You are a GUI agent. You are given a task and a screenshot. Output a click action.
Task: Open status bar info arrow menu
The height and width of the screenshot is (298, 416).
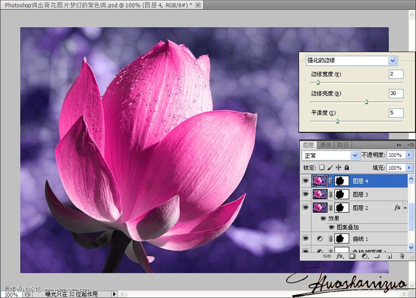[x=114, y=294]
